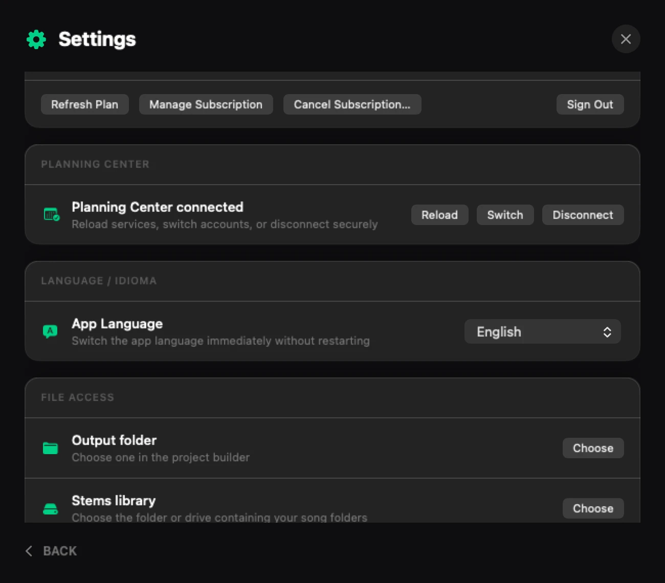
Task: Reload Planning Center services
Action: pos(439,215)
